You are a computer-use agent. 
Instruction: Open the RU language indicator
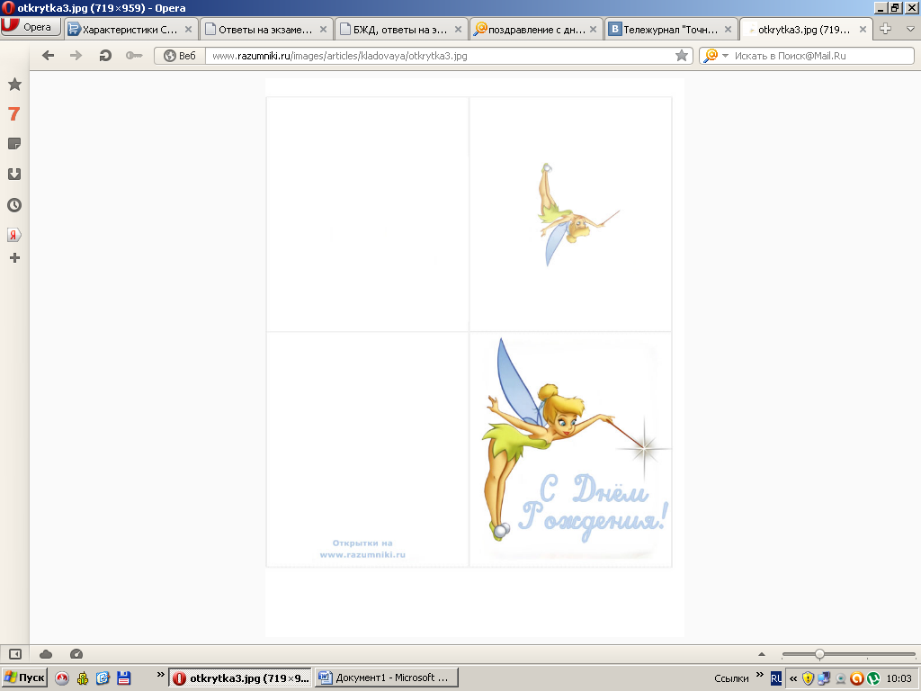(776, 678)
